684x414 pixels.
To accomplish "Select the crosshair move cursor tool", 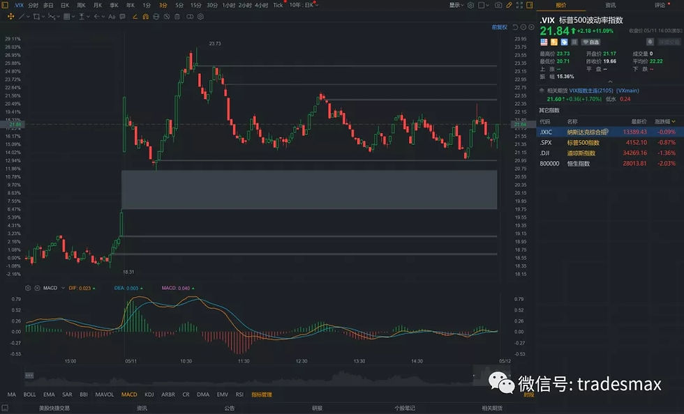I will tap(11, 17).
